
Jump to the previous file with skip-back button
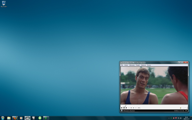(x=129, y=108)
